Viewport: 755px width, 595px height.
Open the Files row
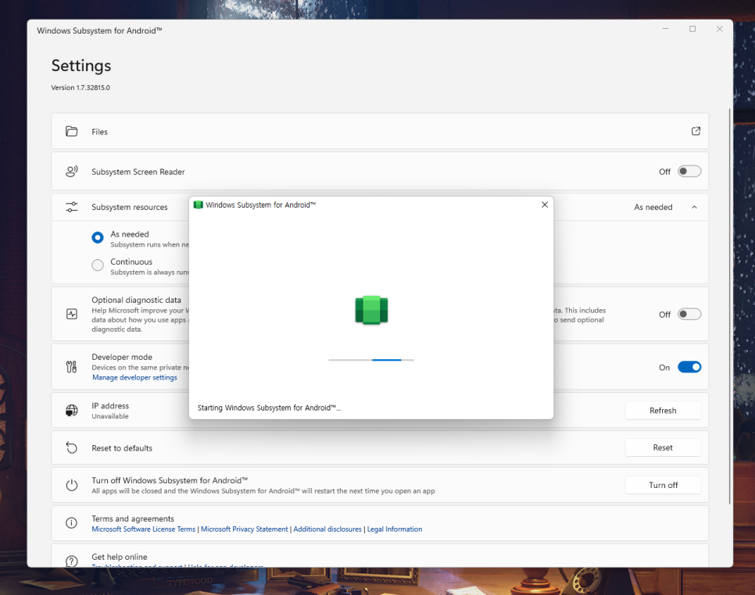[380, 131]
